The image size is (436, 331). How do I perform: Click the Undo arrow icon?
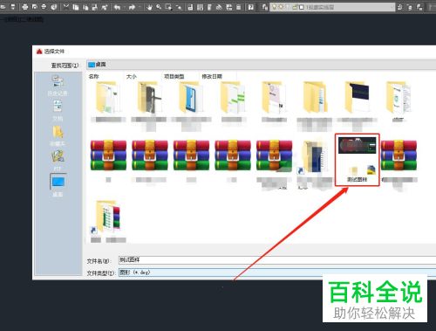[117, 7]
